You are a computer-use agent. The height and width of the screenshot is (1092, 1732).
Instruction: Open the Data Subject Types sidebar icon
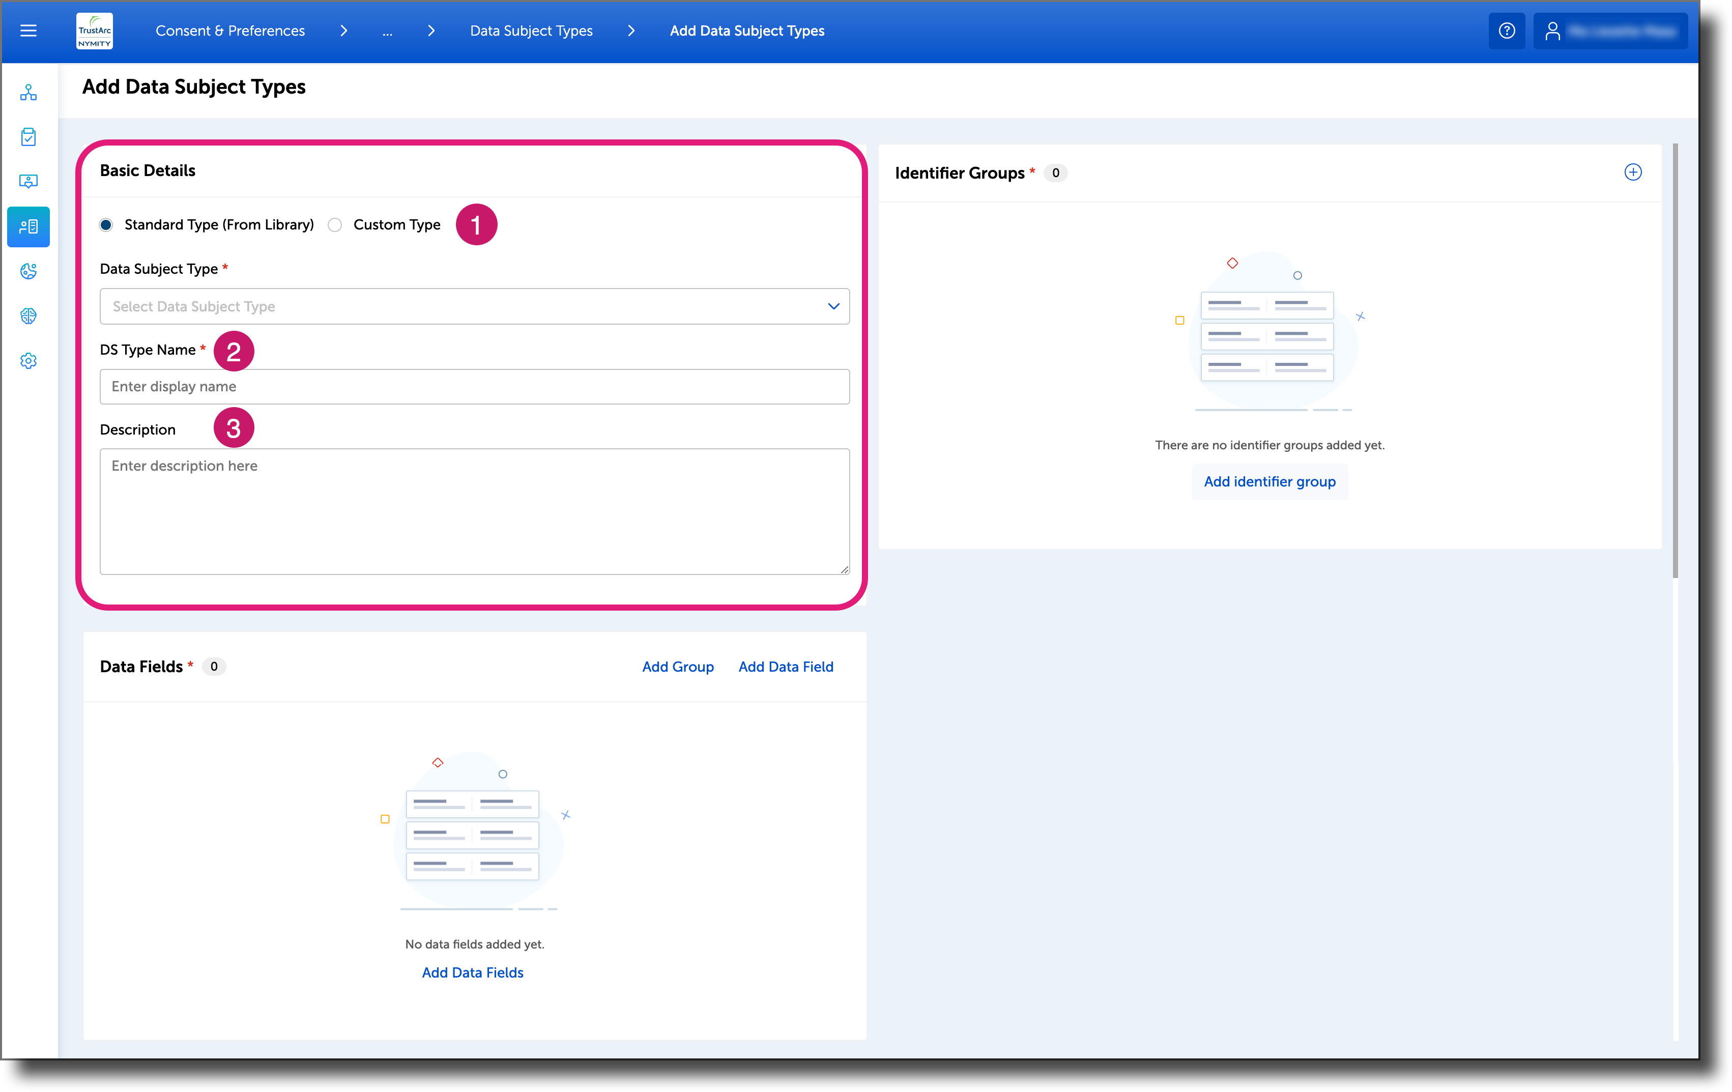click(x=28, y=226)
